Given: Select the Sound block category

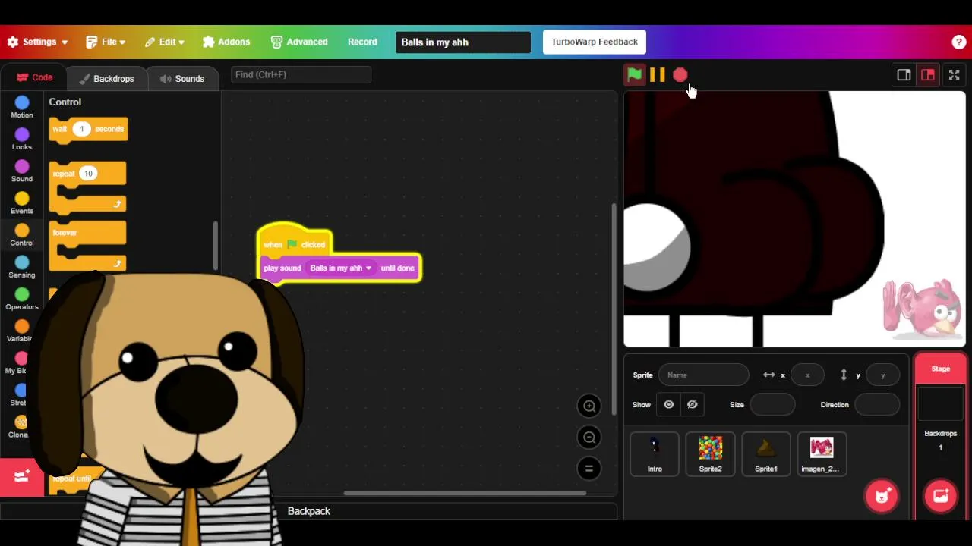Looking at the screenshot, I should tap(22, 171).
